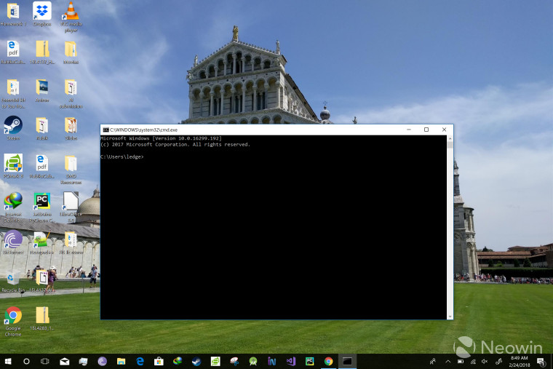Viewport: 553px width, 369px height.
Task: Minimize the cmd.exe window
Action: pyautogui.click(x=409, y=130)
